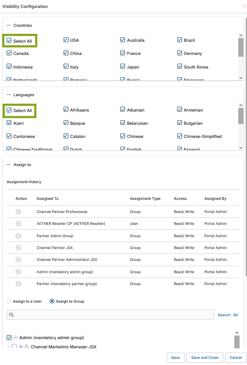Uncheck the Afrikaans language checkbox
This screenshot has height=365, width=247.
66,109
